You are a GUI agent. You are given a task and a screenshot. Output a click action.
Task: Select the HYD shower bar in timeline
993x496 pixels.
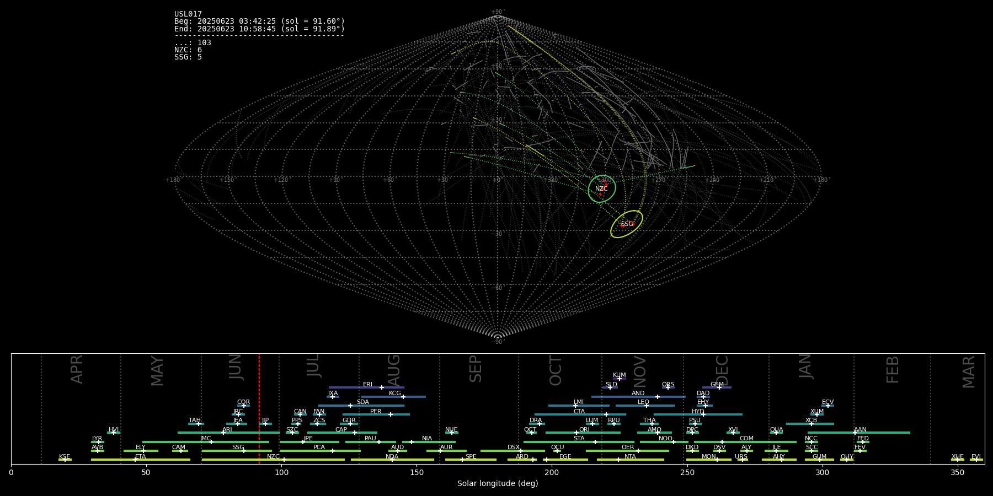pos(698,414)
